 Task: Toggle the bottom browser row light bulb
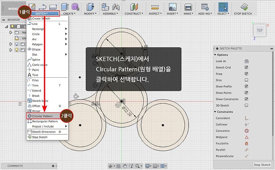(x=16, y=50)
